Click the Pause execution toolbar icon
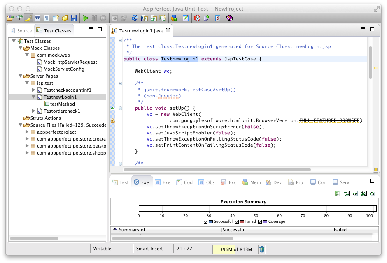 coord(94,18)
